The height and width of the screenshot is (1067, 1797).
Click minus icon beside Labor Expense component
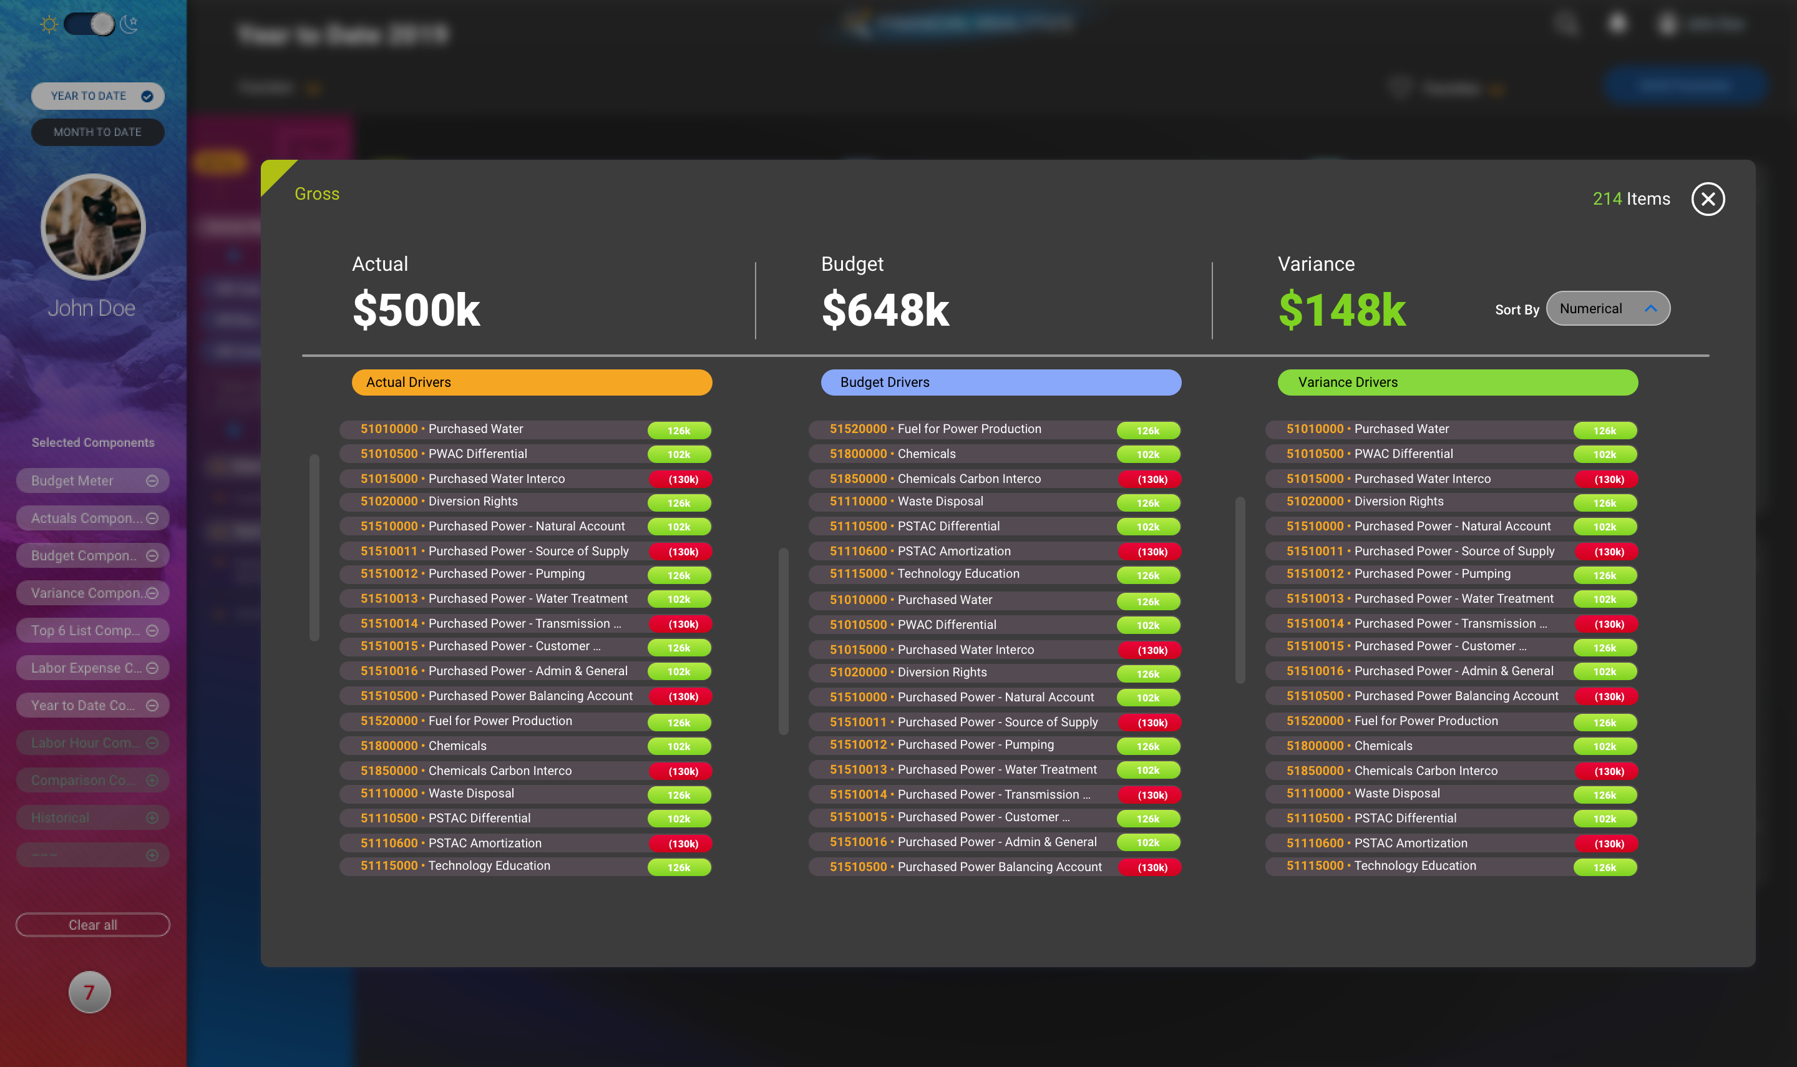pos(152,668)
